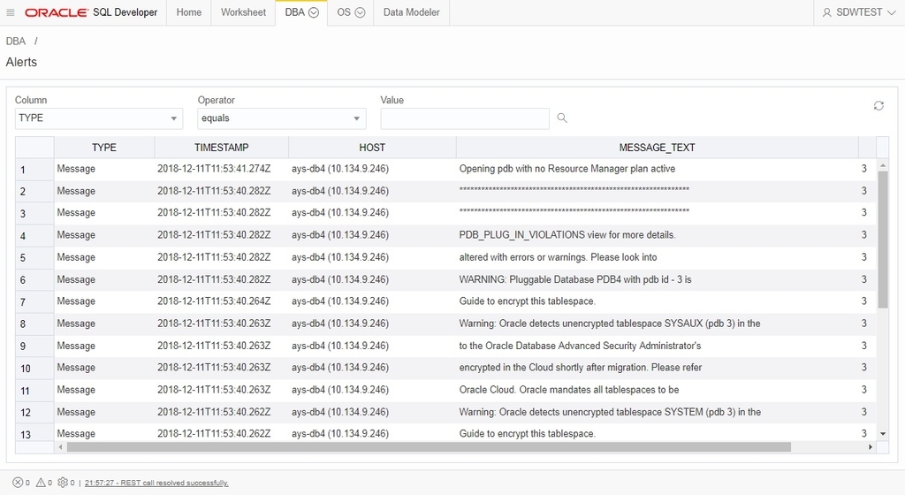Focus the Value filter input field
905x495 pixels.
coord(465,118)
